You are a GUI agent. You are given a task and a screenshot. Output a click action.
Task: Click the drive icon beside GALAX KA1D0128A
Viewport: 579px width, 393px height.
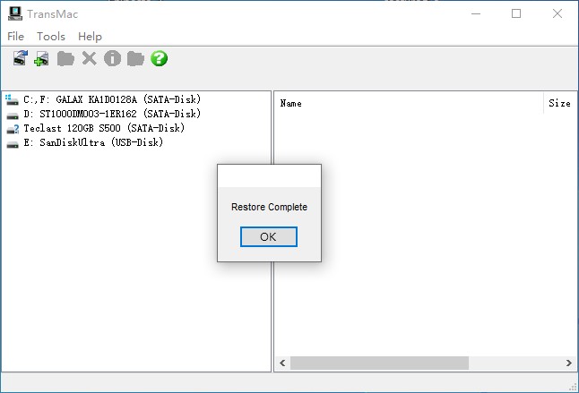point(12,99)
